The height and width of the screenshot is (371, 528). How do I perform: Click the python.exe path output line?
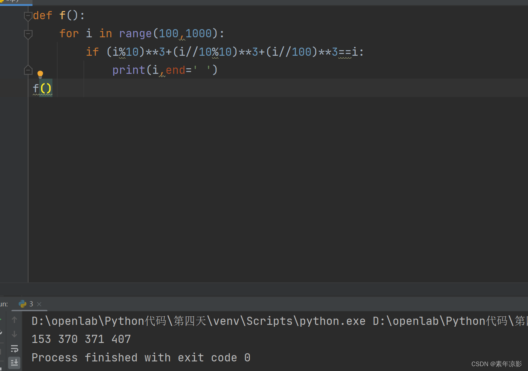coord(279,321)
